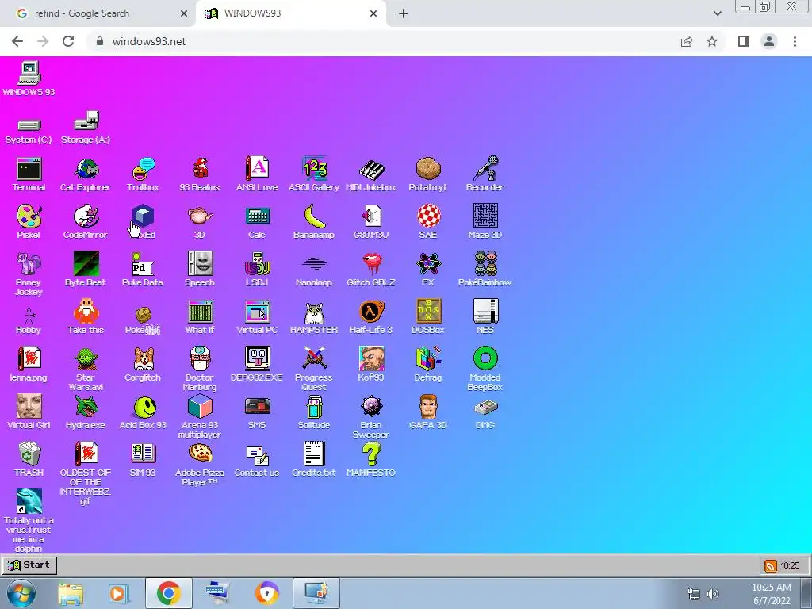Open Puke Data icon
The height and width of the screenshot is (609, 812).
tap(143, 270)
